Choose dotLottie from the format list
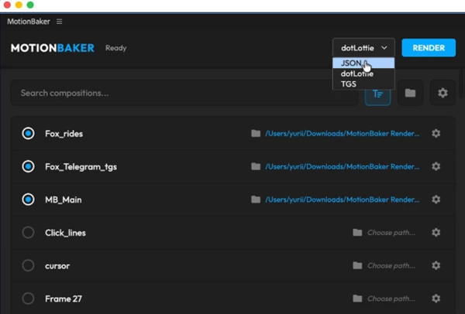The width and height of the screenshot is (465, 314). pyautogui.click(x=363, y=73)
